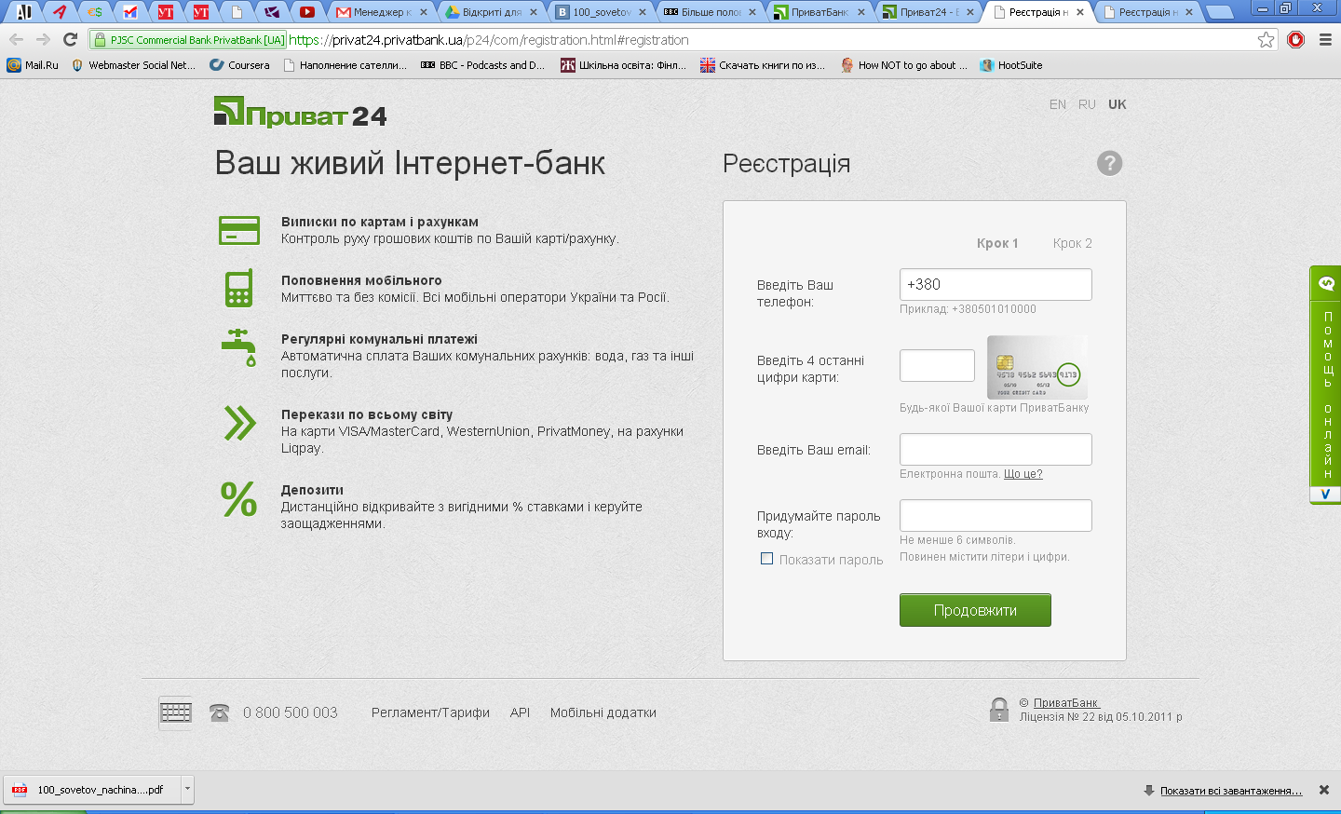Viewport: 1341px width, 814px height.
Task: Click the online help chat bubble icon
Action: (1326, 283)
